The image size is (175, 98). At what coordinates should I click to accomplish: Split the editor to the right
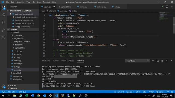point(167,7)
